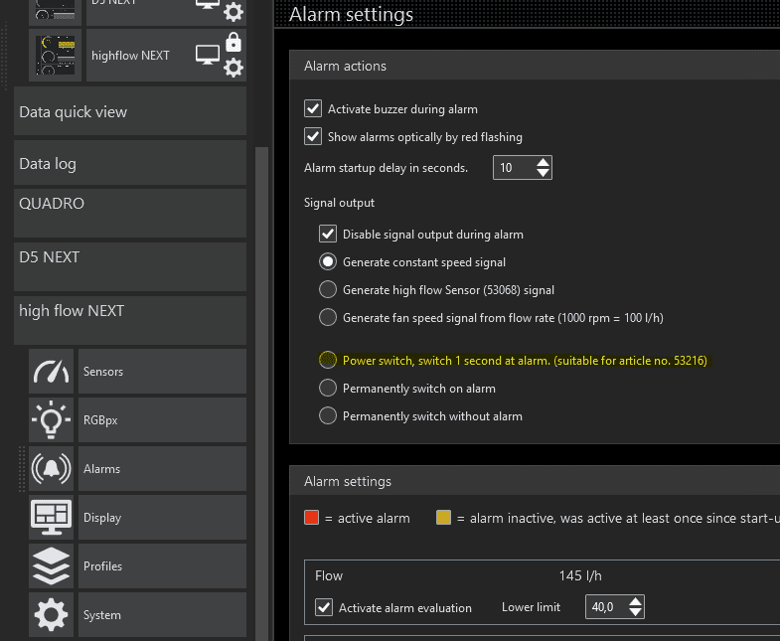
Task: Click the highflow NEXT lock icon
Action: coord(234,43)
